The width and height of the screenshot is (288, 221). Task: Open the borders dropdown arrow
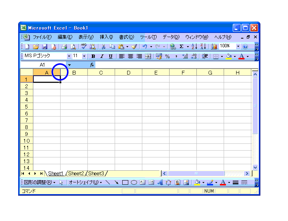[222, 56]
